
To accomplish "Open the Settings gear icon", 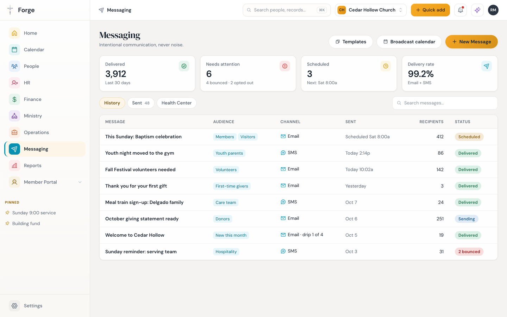I will click(x=14, y=306).
